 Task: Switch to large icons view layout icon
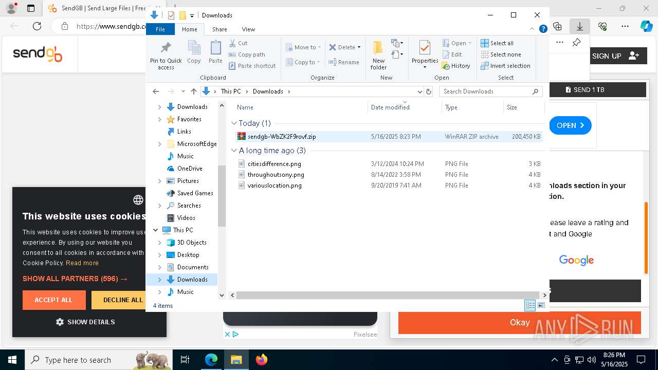541,306
